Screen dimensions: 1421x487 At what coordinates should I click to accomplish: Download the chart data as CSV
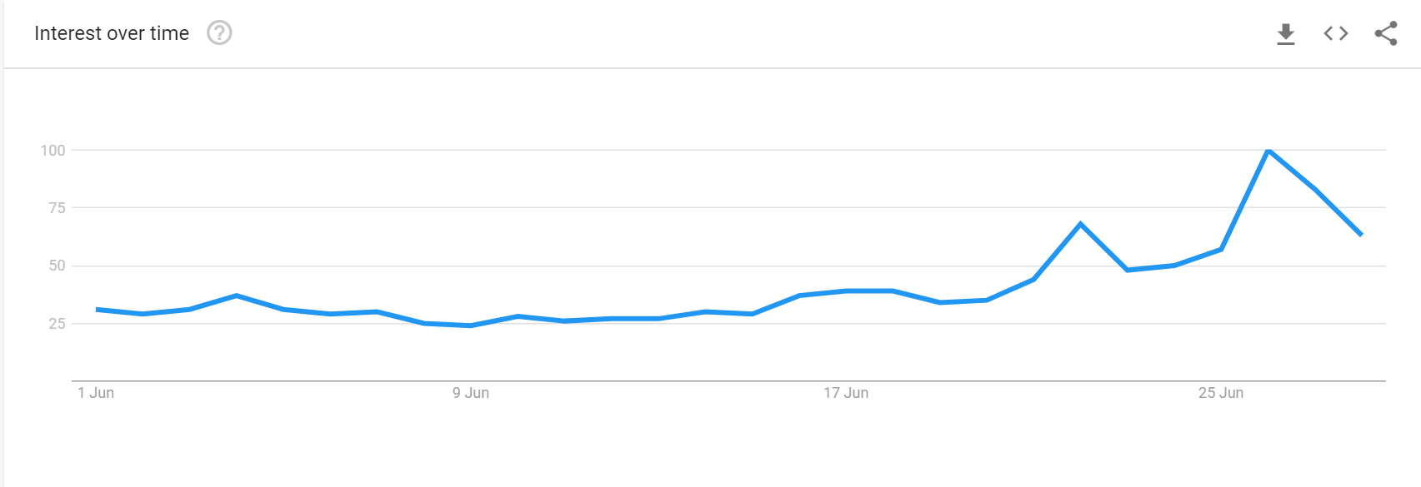[1286, 34]
